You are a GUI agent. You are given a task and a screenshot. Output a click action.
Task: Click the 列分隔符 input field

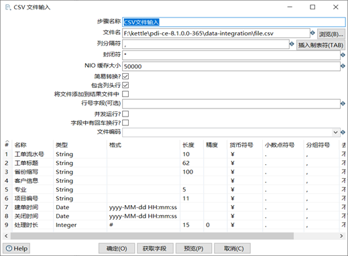206,44
